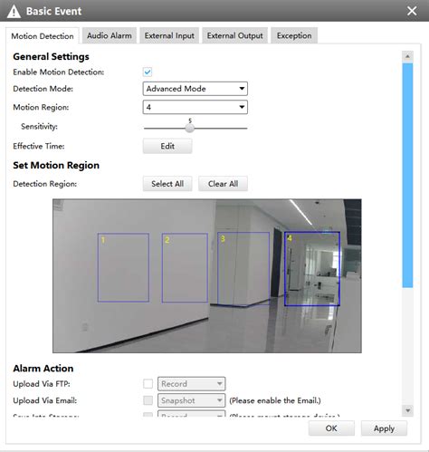This screenshot has height=452, width=429.
Task: Enable the Upload Via FTP checkbox
Action: tap(148, 384)
